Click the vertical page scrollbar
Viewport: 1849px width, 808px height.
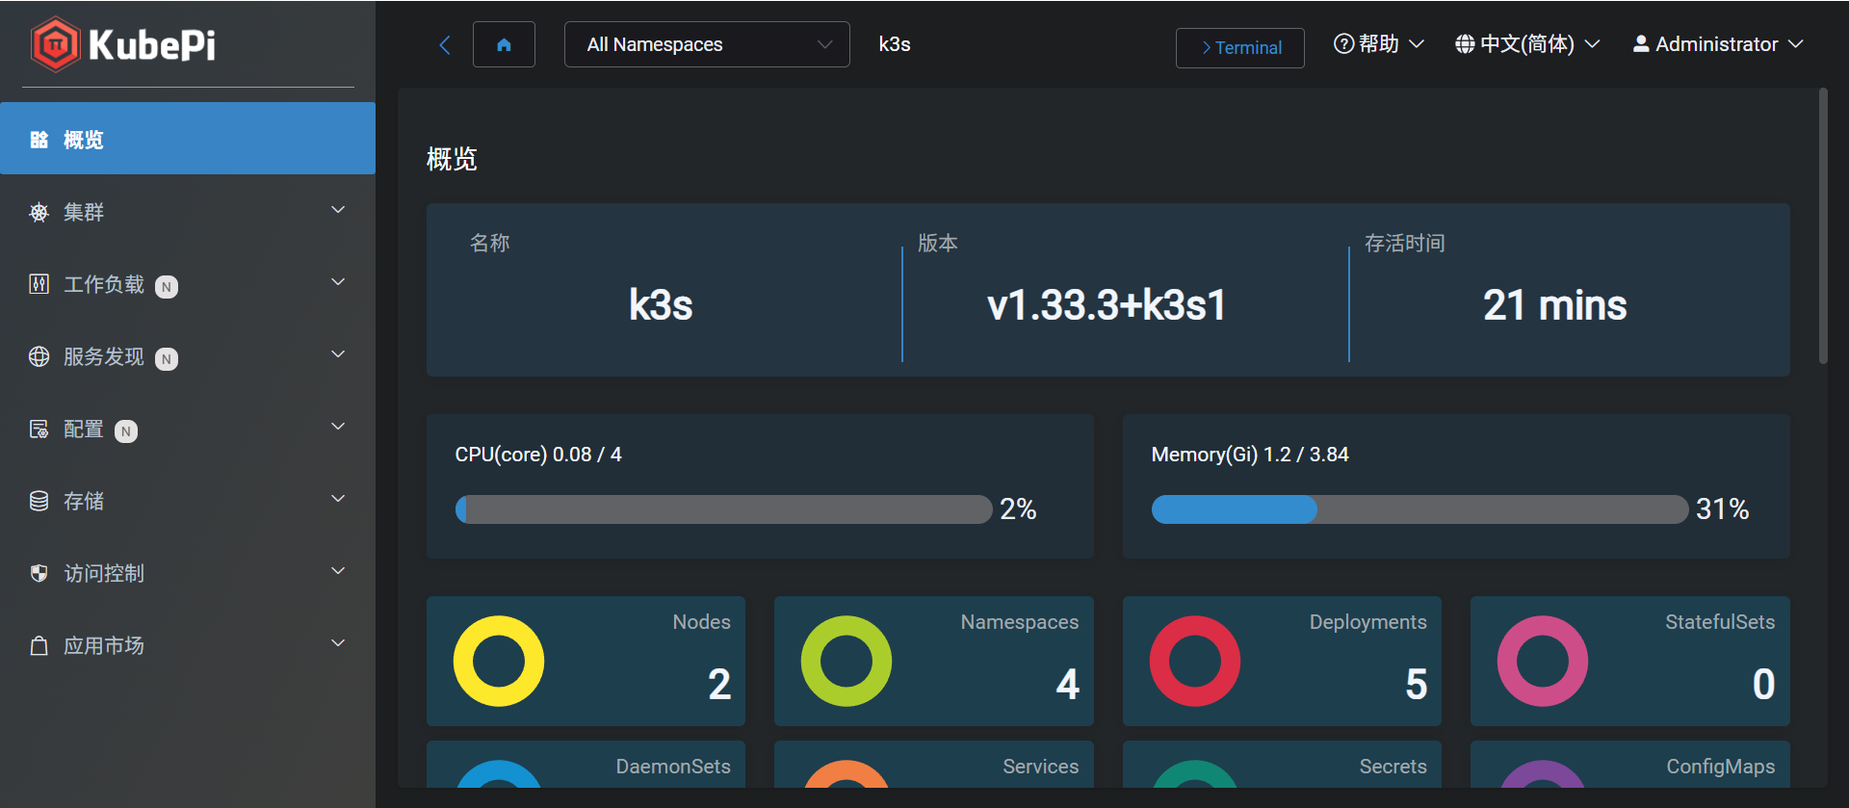1822,226
